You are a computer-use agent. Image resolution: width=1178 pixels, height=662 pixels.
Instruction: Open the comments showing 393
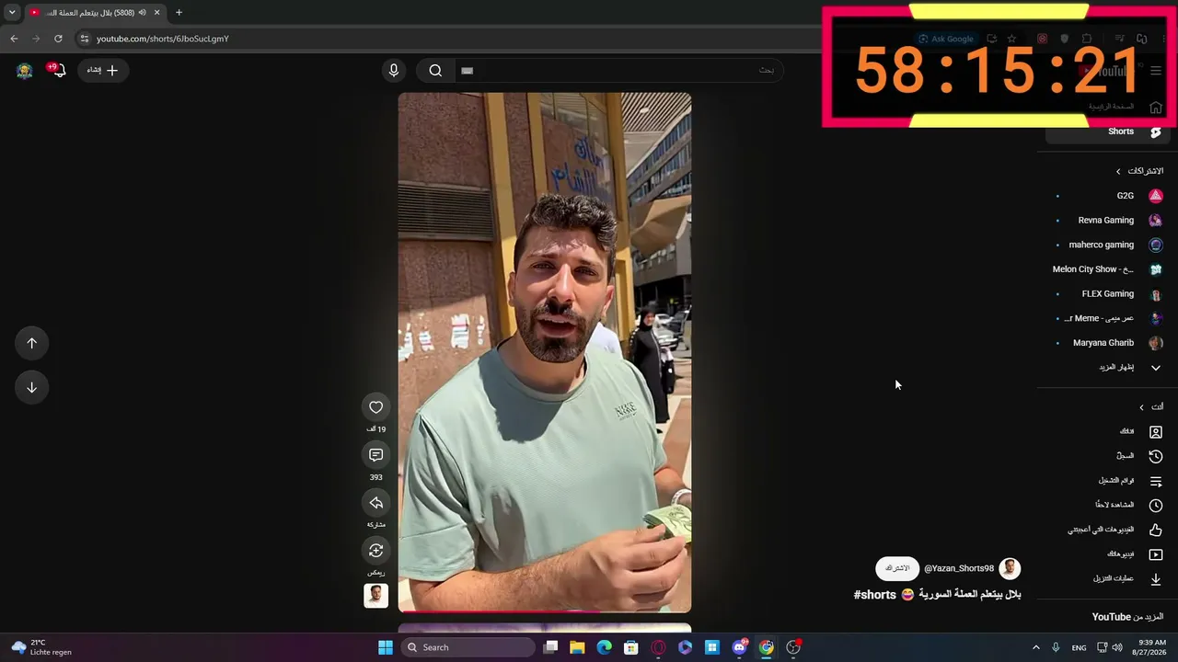[x=375, y=455]
